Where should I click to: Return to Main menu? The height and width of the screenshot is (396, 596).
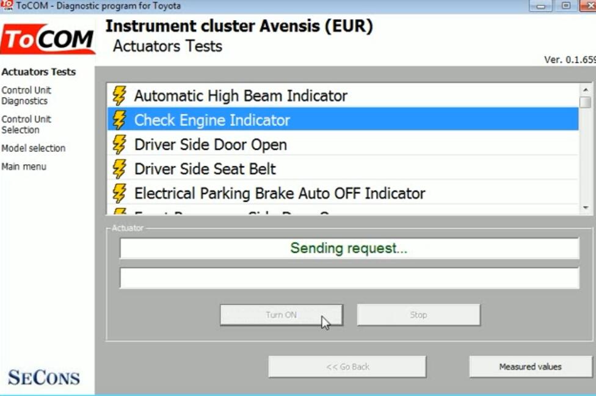(x=24, y=167)
